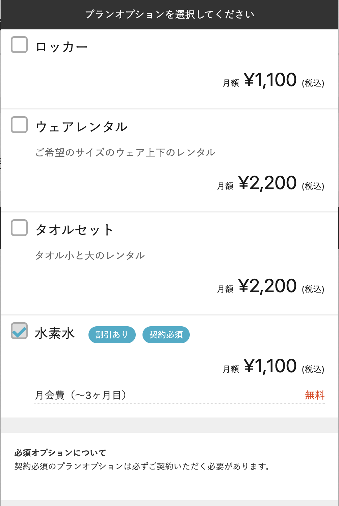The width and height of the screenshot is (339, 506).
Task: Click the 必須オプションについて heading
Action: point(60,453)
